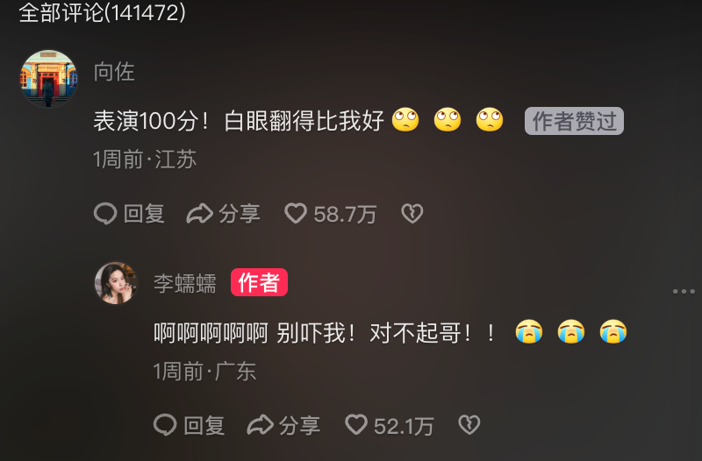Like 李蠕蠕's reply with the heart icon
This screenshot has height=461, width=702.
(356, 425)
